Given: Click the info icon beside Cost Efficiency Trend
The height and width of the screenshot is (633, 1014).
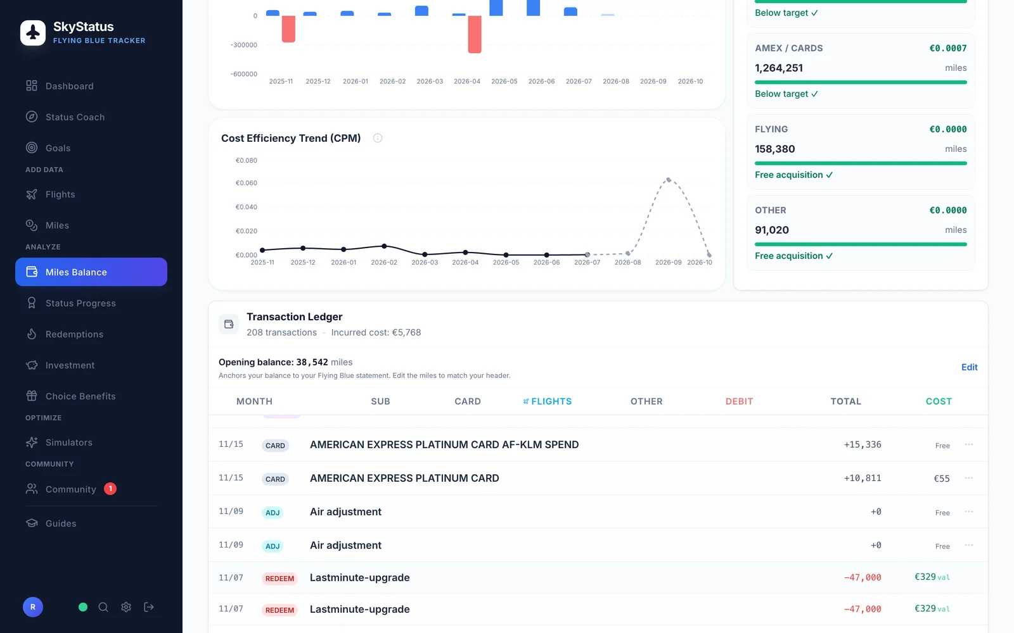Looking at the screenshot, I should (x=378, y=138).
